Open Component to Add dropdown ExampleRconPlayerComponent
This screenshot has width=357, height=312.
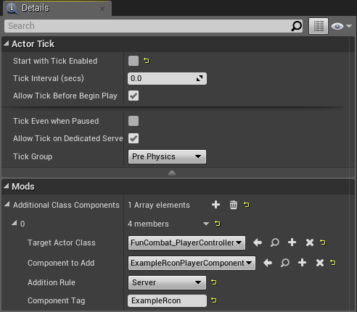coord(192,263)
